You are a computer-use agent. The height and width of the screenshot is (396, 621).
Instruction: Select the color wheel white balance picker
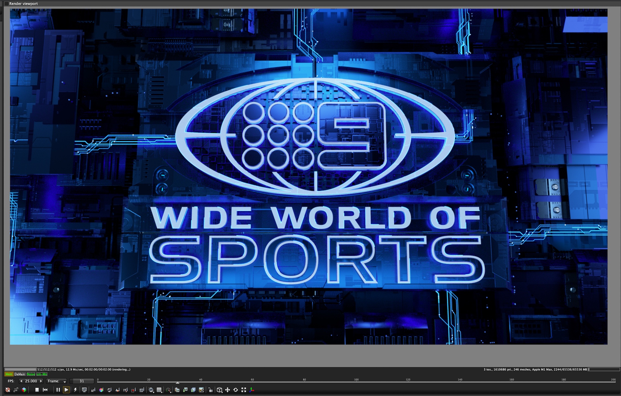click(x=101, y=390)
